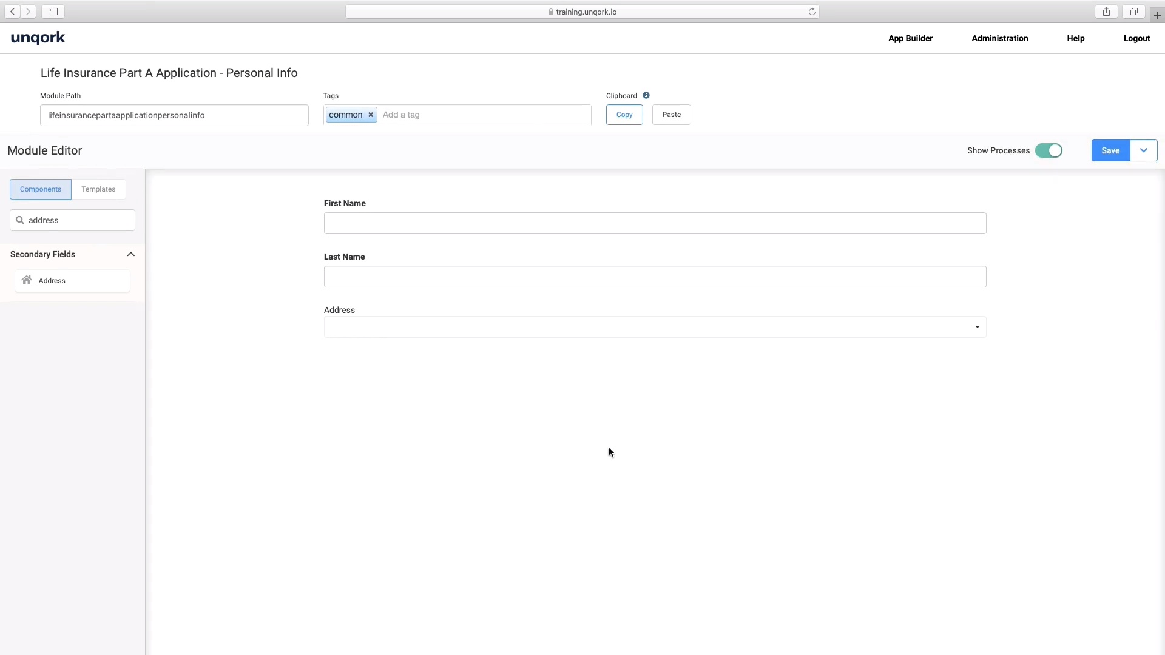Toggle the Show Processes switch off
Viewport: 1165px width, 655px height.
pos(1048,150)
